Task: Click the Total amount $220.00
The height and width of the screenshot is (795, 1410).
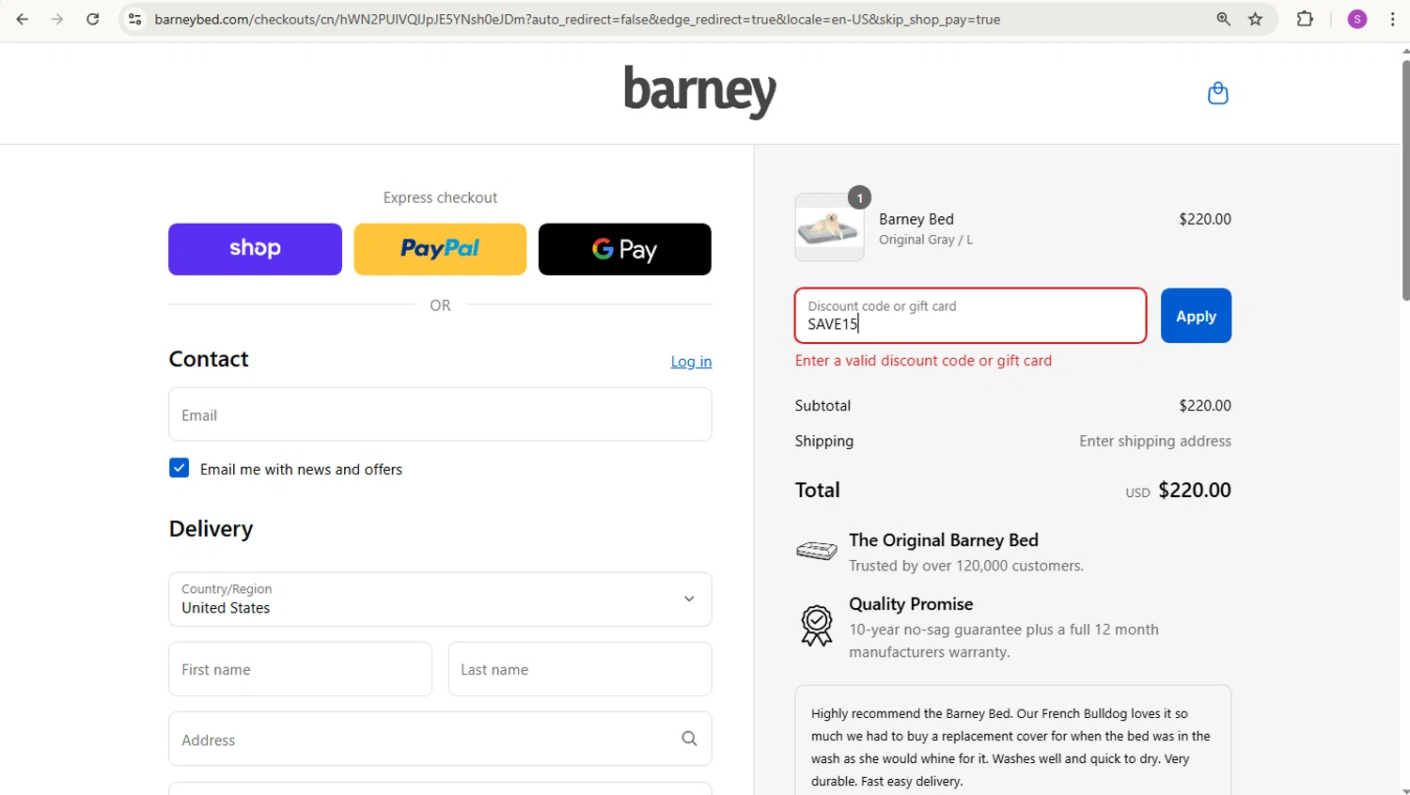Action: coord(1195,490)
